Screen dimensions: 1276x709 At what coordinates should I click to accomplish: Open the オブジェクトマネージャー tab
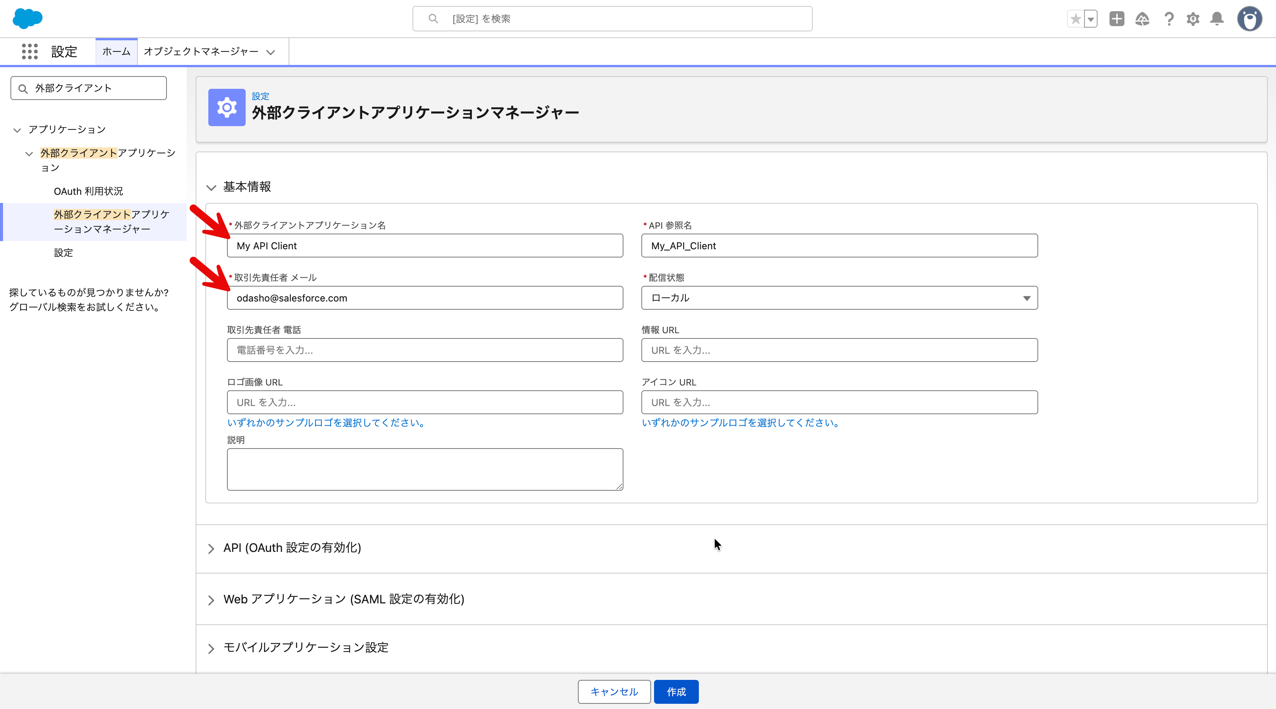tap(202, 51)
